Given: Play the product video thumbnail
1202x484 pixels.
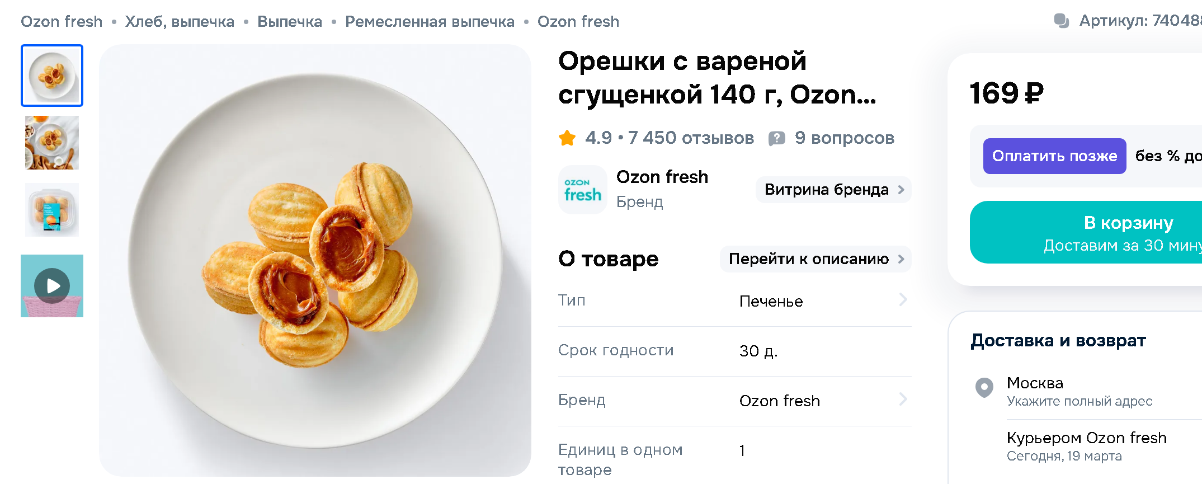Looking at the screenshot, I should click(52, 286).
